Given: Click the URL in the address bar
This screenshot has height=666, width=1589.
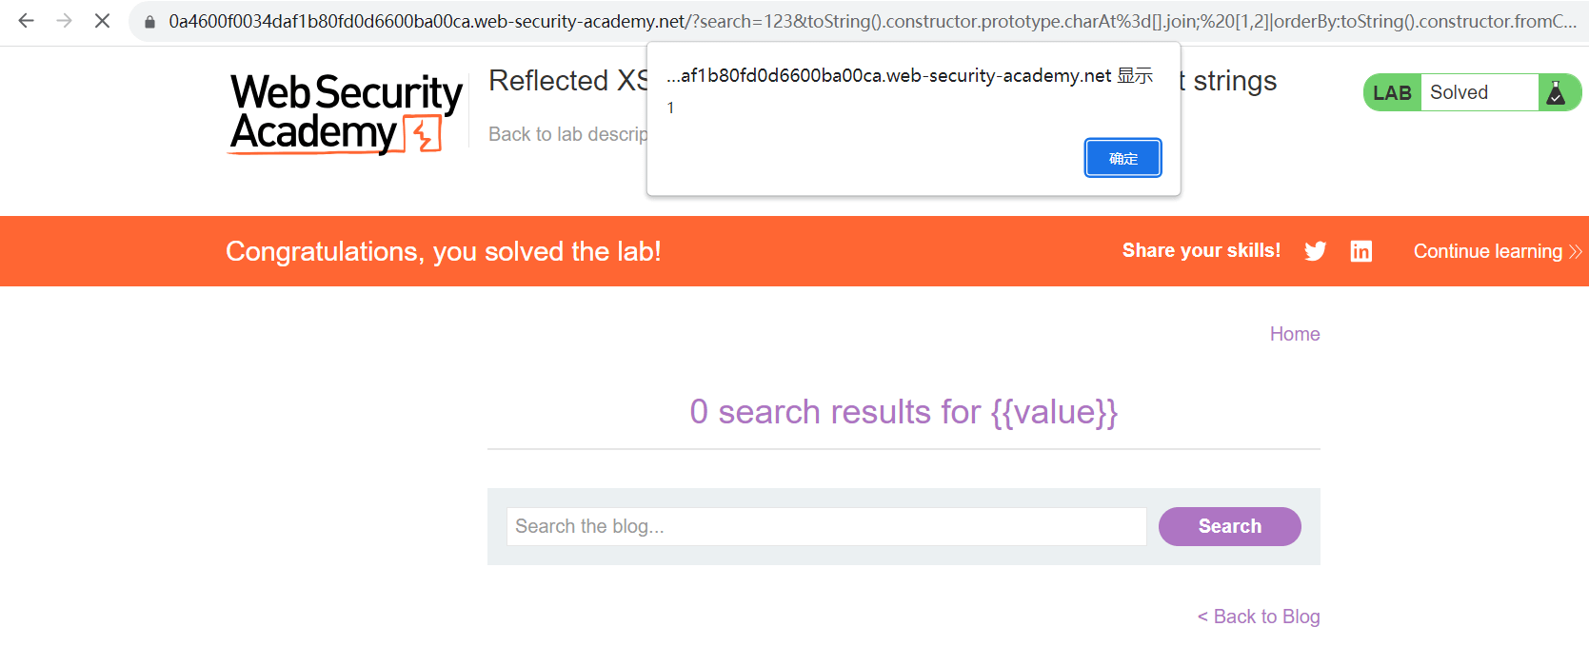Looking at the screenshot, I should point(857,21).
